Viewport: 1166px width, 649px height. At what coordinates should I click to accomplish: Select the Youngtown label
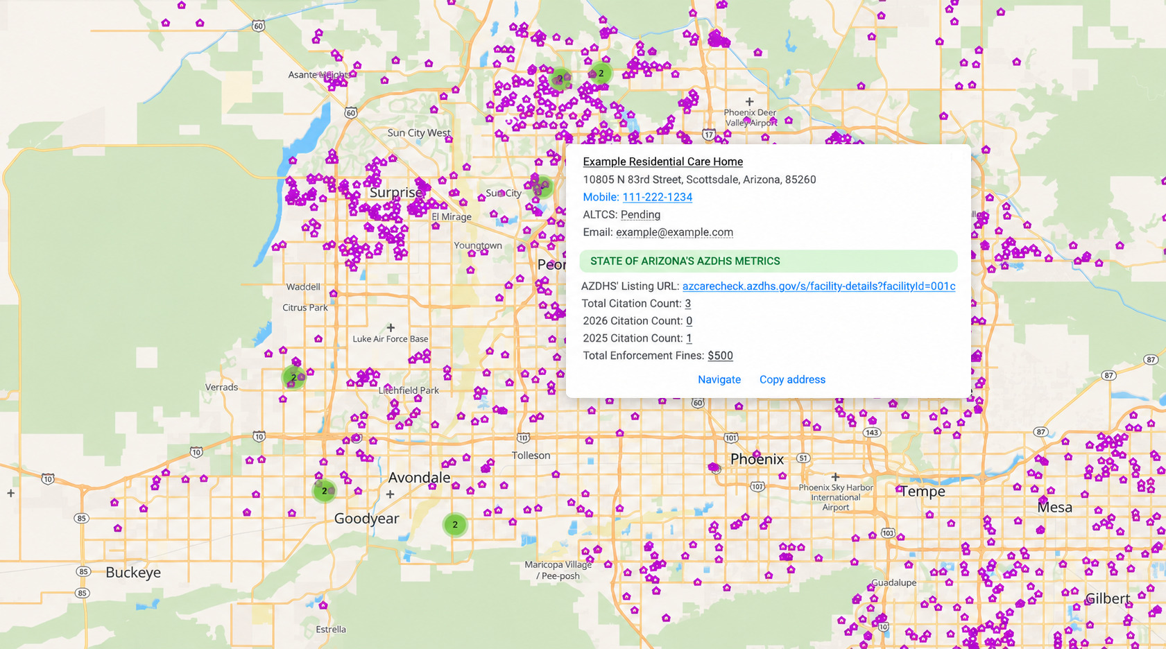click(x=478, y=245)
